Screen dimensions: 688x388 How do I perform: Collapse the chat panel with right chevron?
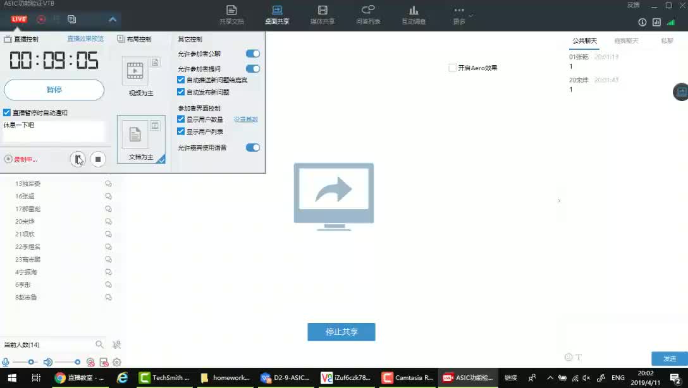pos(559,201)
